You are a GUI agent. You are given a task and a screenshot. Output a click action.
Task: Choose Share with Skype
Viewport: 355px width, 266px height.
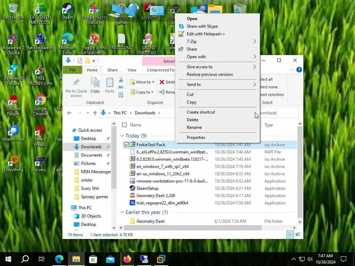pos(217,26)
